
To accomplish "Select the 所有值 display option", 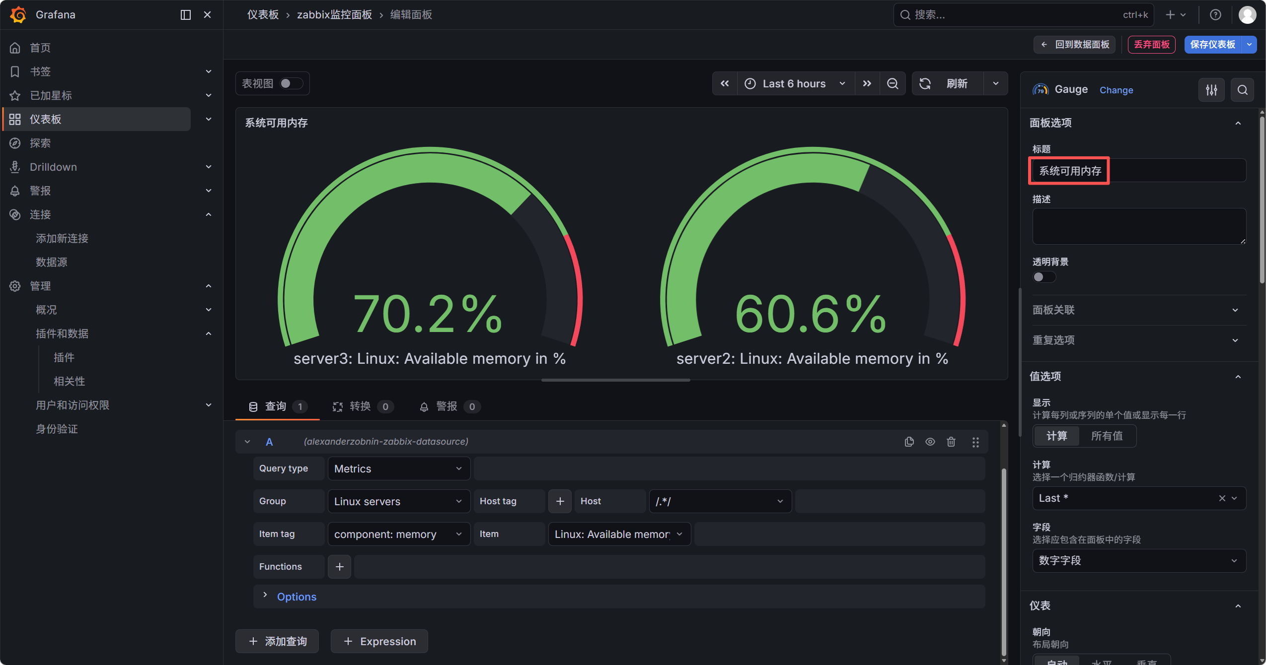I will (x=1107, y=436).
